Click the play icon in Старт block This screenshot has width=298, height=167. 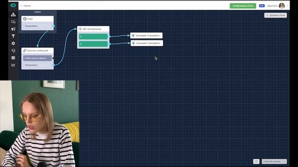point(25,19)
